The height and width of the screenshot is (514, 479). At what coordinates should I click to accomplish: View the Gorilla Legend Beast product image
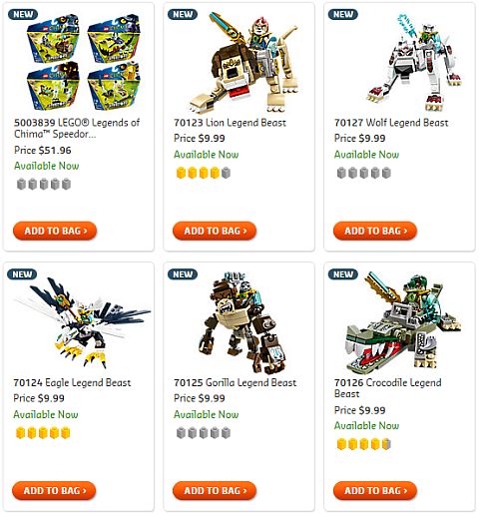242,322
